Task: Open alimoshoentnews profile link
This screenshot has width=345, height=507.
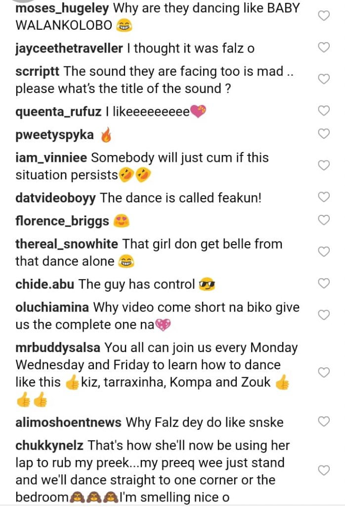Action: (68, 422)
